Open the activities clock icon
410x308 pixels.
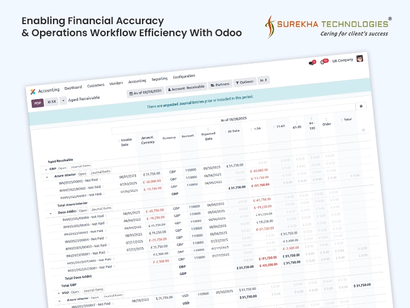tap(324, 62)
